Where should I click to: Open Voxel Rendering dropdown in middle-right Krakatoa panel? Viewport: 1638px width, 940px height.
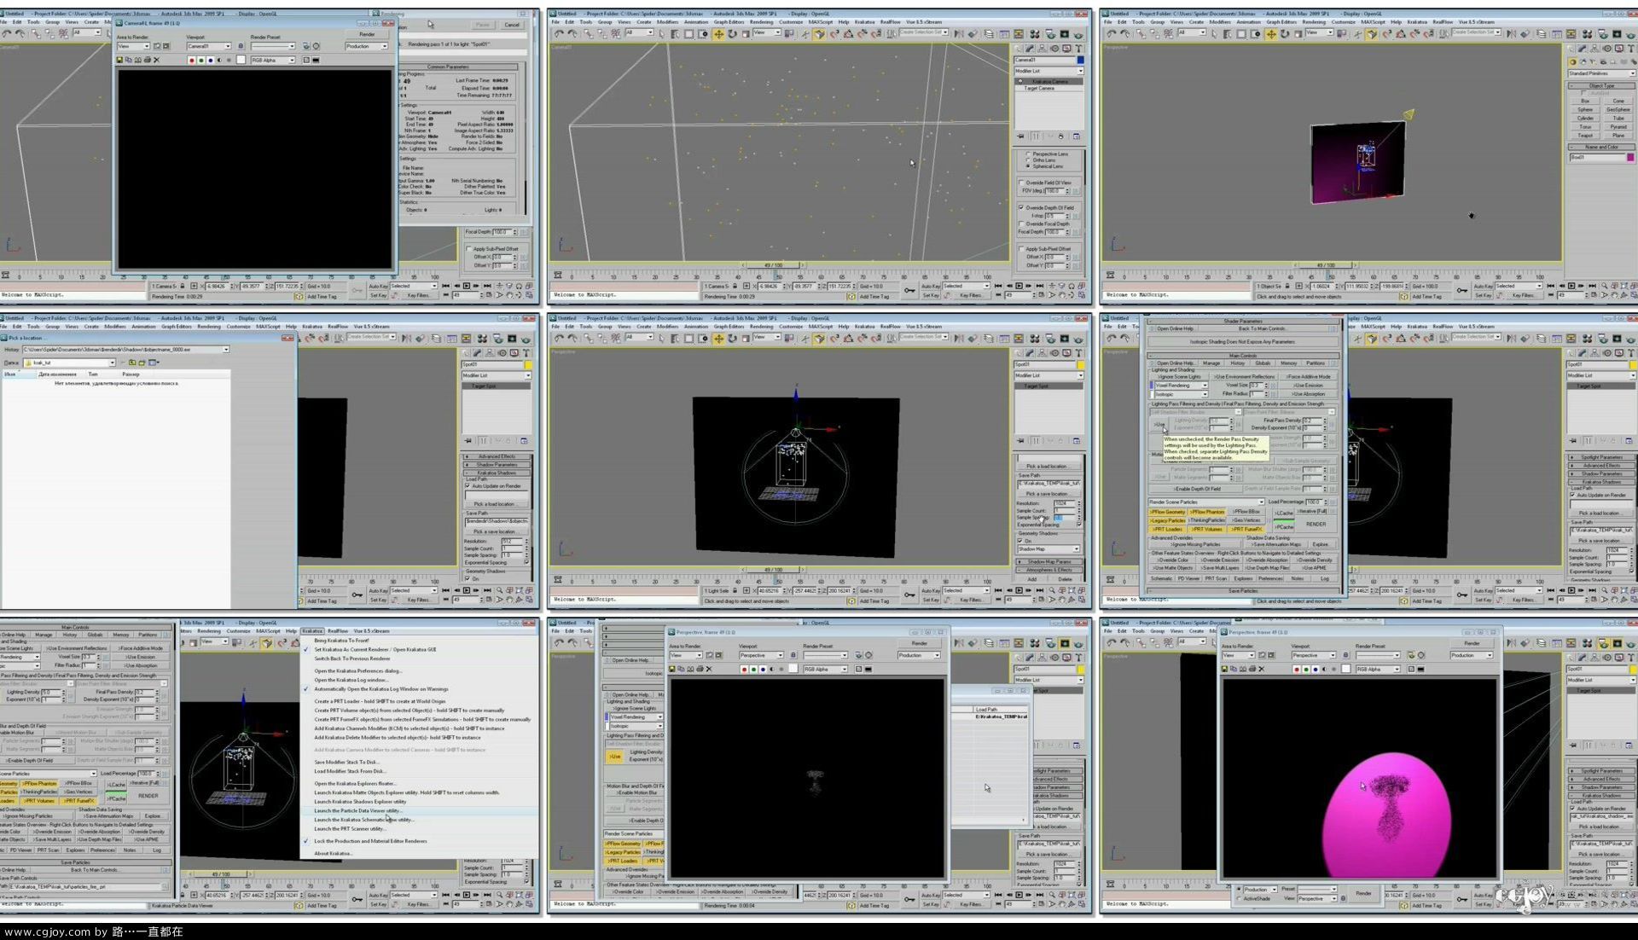pos(1180,386)
